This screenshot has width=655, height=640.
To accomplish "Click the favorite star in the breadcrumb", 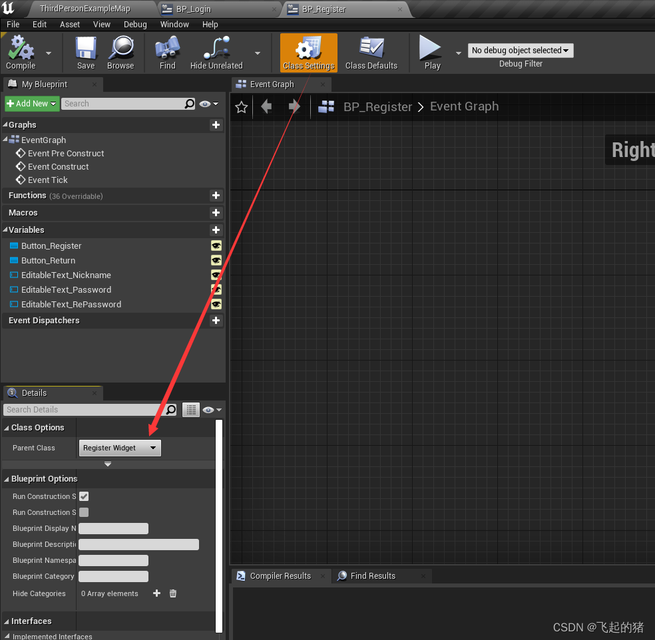I will (242, 106).
